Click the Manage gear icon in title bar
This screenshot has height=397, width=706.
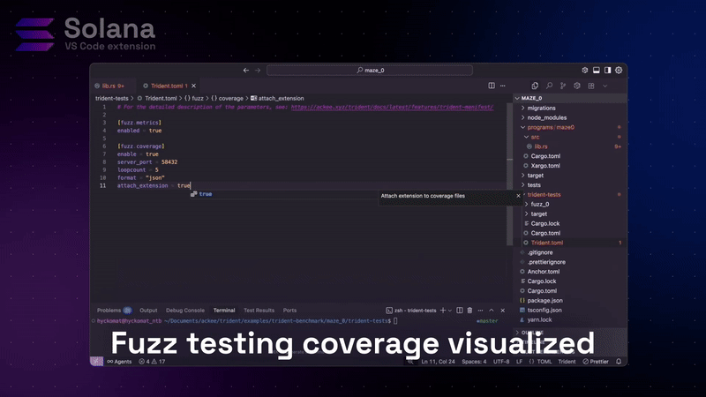tap(619, 70)
